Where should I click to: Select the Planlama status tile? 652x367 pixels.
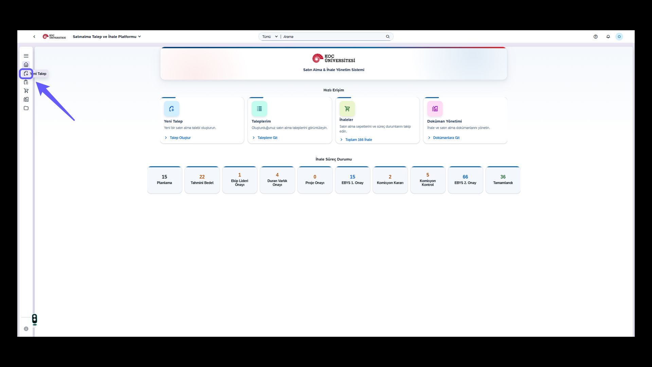click(x=165, y=180)
